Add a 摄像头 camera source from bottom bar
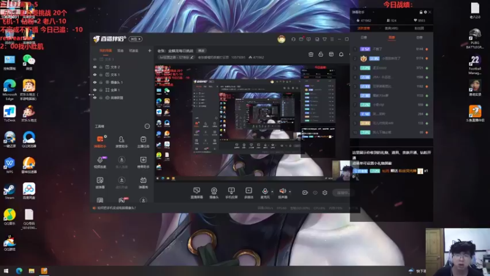The height and width of the screenshot is (276, 490). pos(214,193)
